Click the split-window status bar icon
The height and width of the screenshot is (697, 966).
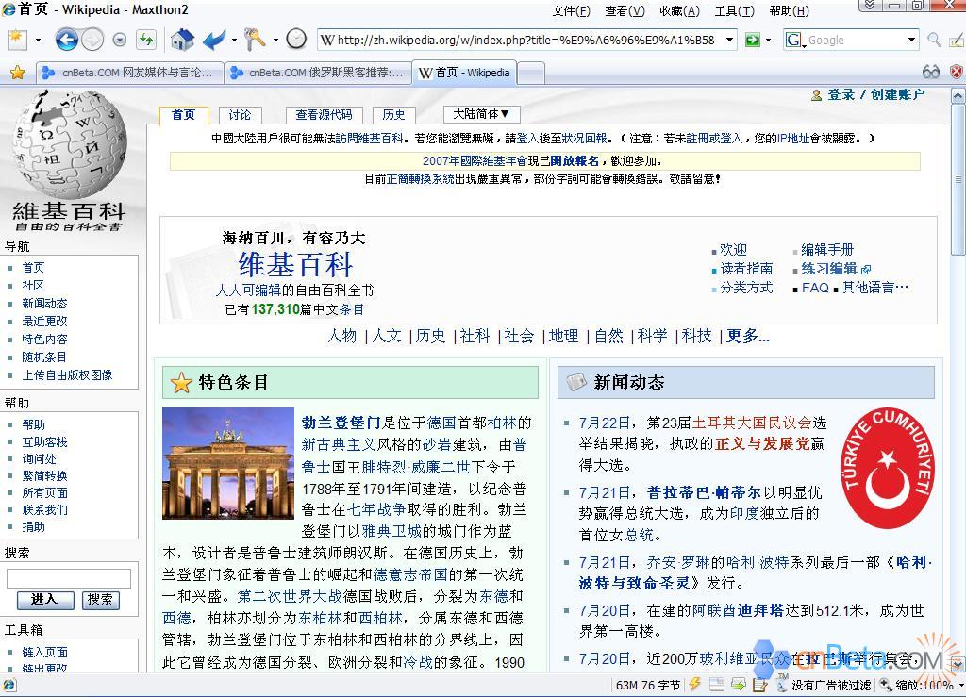point(717,684)
